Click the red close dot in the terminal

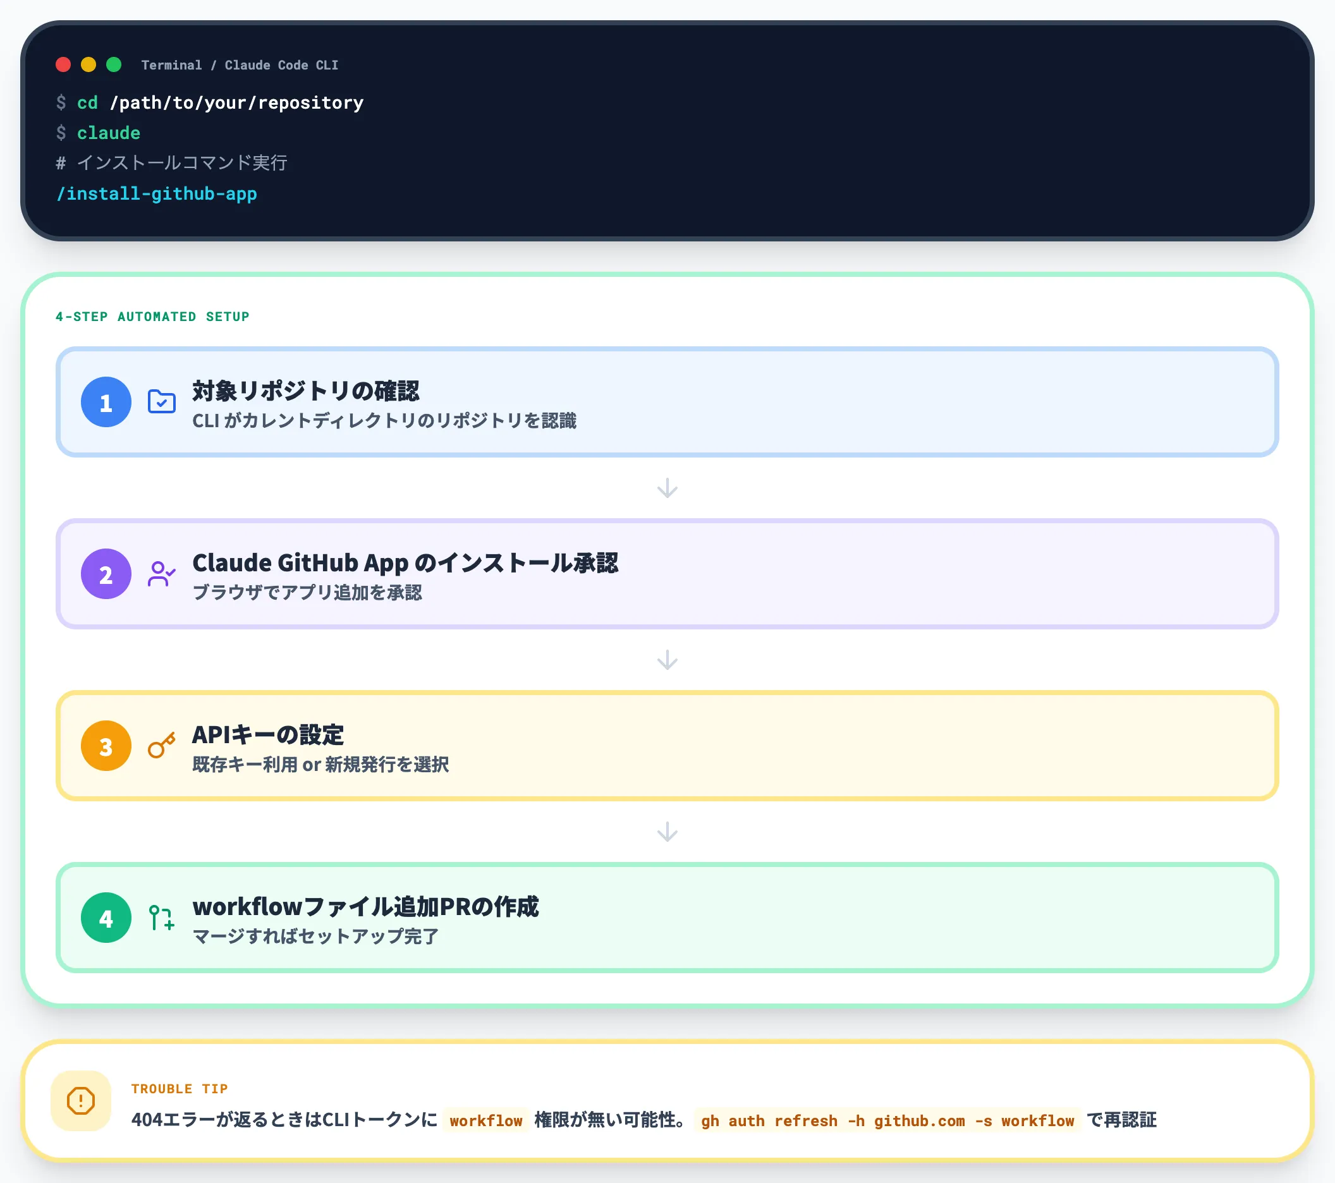[63, 64]
